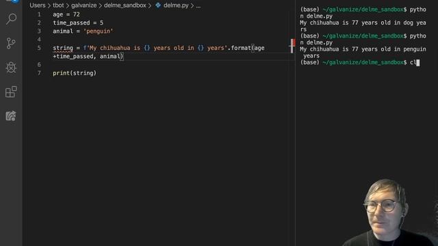
Task: Click line number 7 in the gutter
Action: click(39, 73)
